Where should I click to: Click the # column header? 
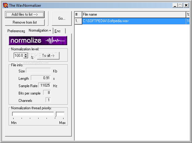pos(78,14)
